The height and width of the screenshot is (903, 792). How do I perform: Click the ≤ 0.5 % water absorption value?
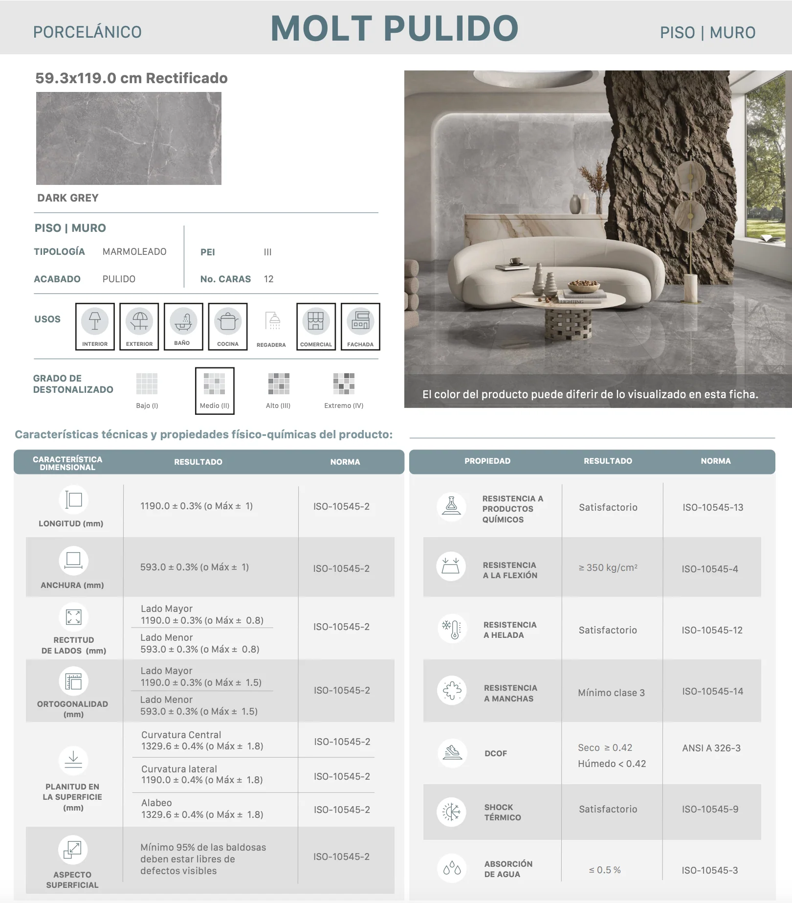pyautogui.click(x=605, y=870)
